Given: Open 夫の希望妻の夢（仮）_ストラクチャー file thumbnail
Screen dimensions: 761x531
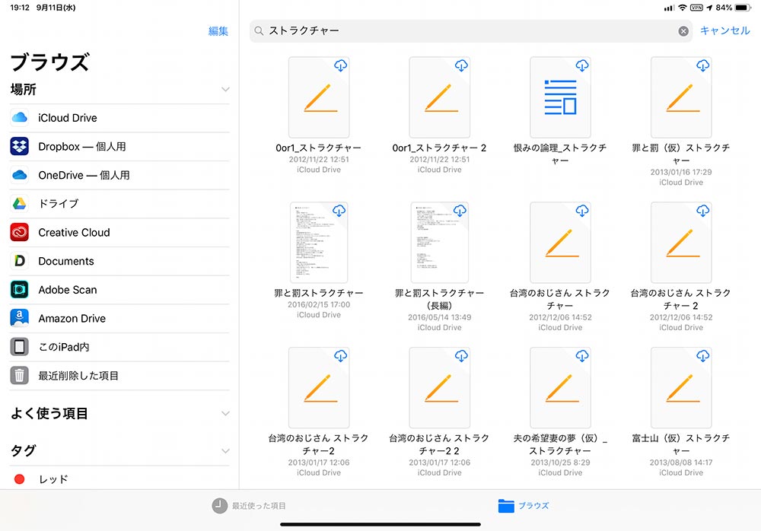Looking at the screenshot, I should point(561,387).
